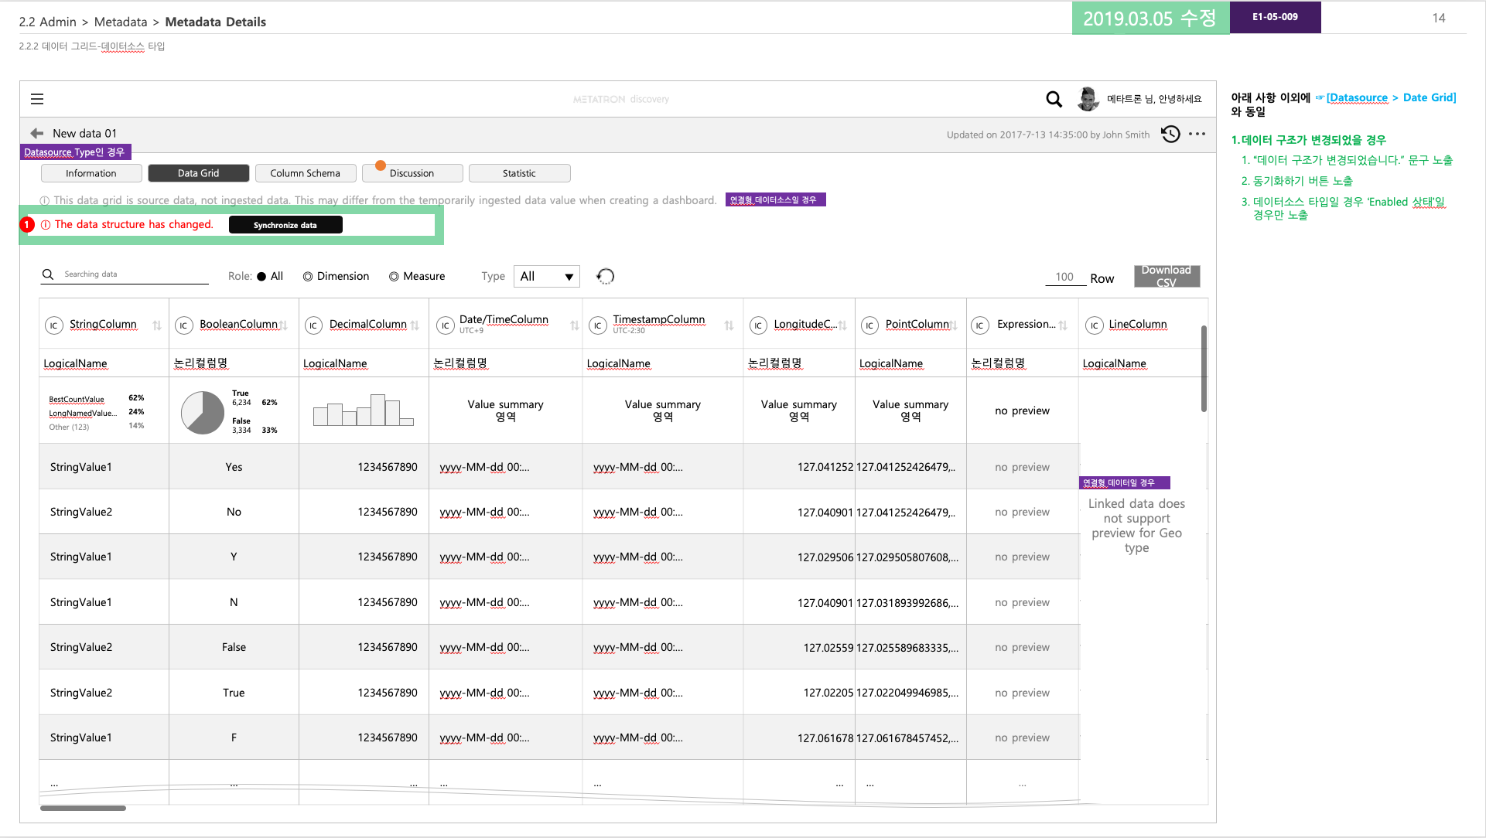1486x838 pixels.
Task: Refresh the grid using the reload icon
Action: tap(605, 276)
